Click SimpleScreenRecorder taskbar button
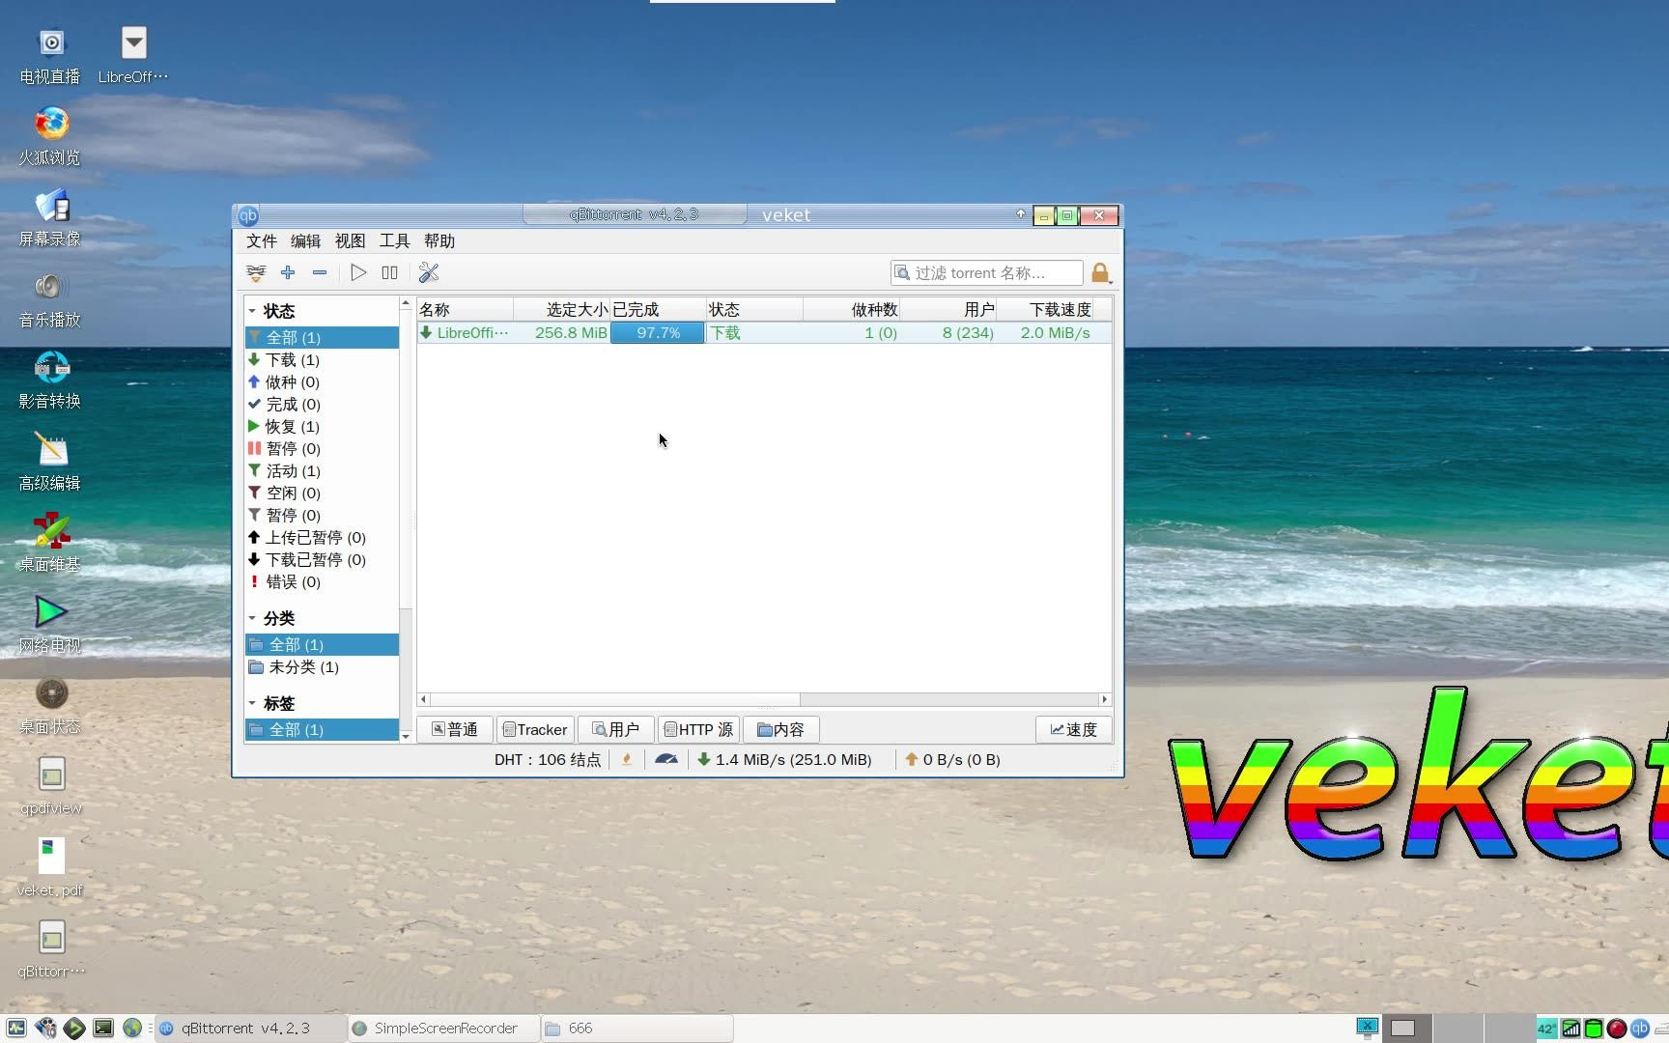This screenshot has width=1669, height=1043. pyautogui.click(x=443, y=1029)
